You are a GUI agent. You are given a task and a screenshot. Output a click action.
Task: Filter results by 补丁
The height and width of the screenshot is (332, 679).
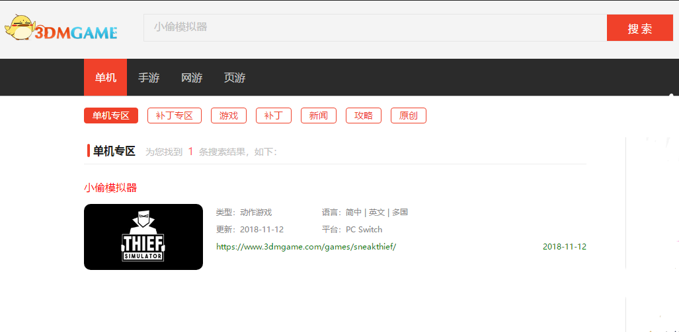274,116
